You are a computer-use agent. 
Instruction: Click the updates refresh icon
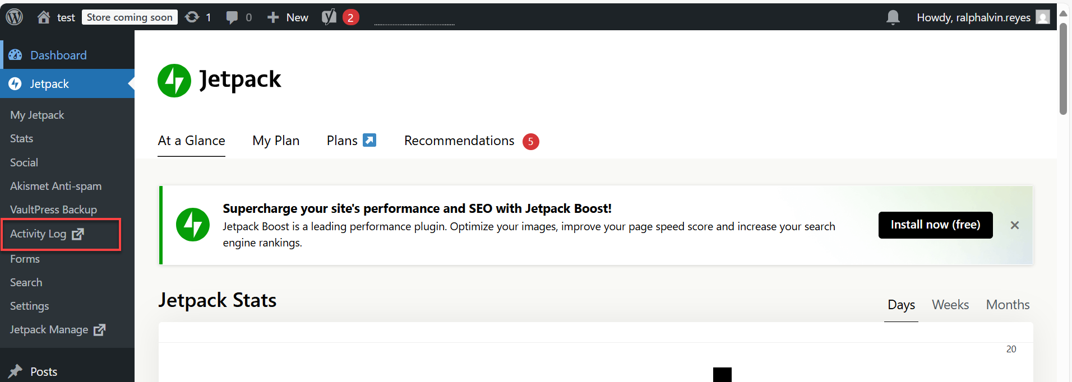tap(192, 17)
